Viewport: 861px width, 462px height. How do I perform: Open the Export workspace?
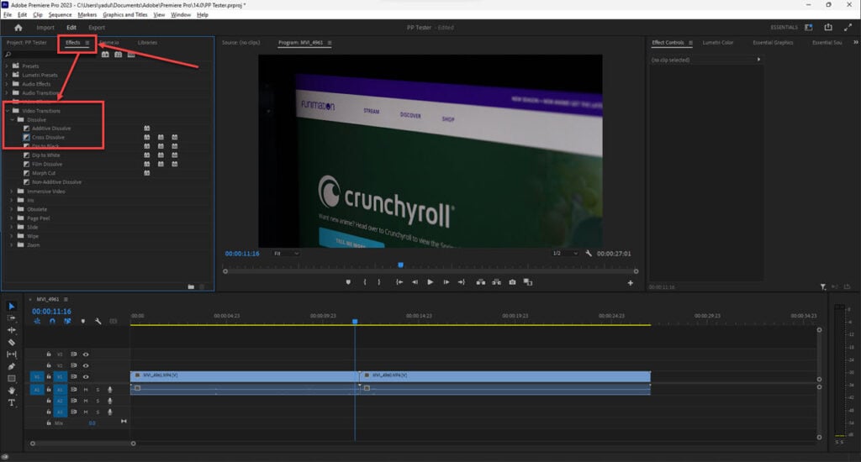pos(97,28)
